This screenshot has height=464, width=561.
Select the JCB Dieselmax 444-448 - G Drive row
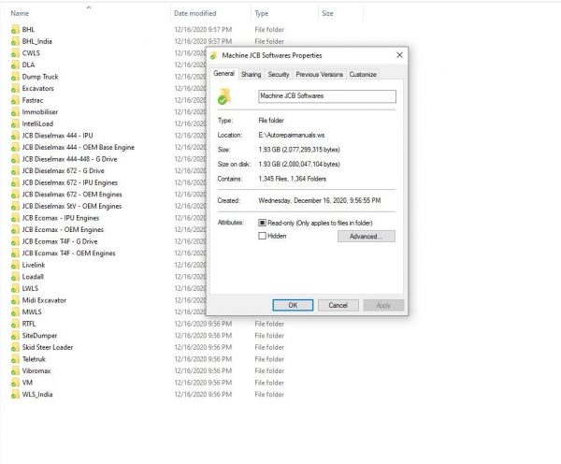coord(69,159)
